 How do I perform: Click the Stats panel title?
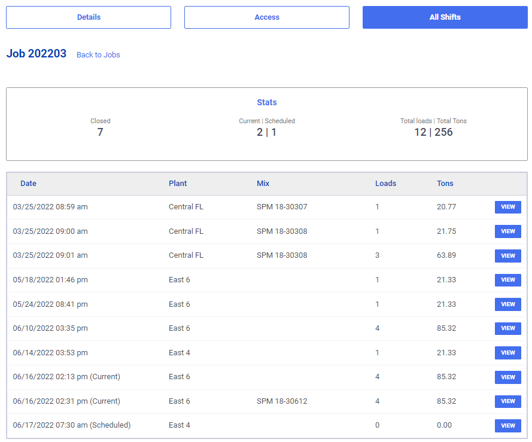point(267,102)
